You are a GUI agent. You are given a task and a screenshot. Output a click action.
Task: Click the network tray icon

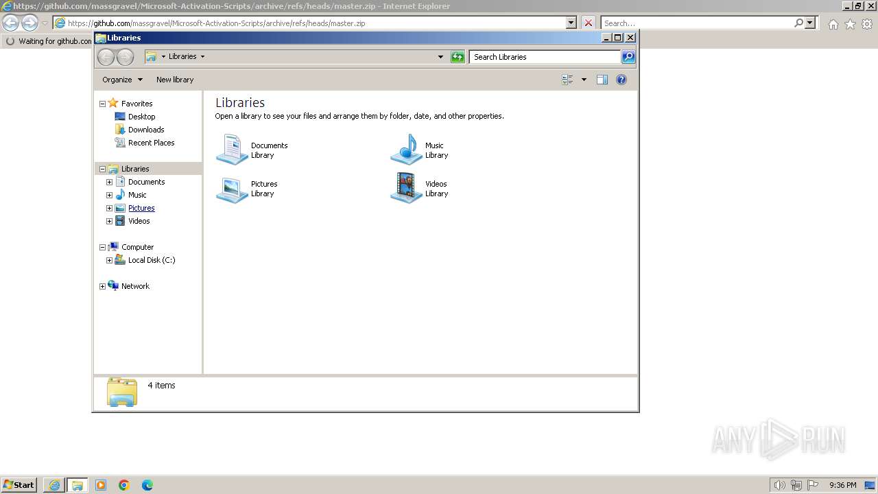click(796, 485)
